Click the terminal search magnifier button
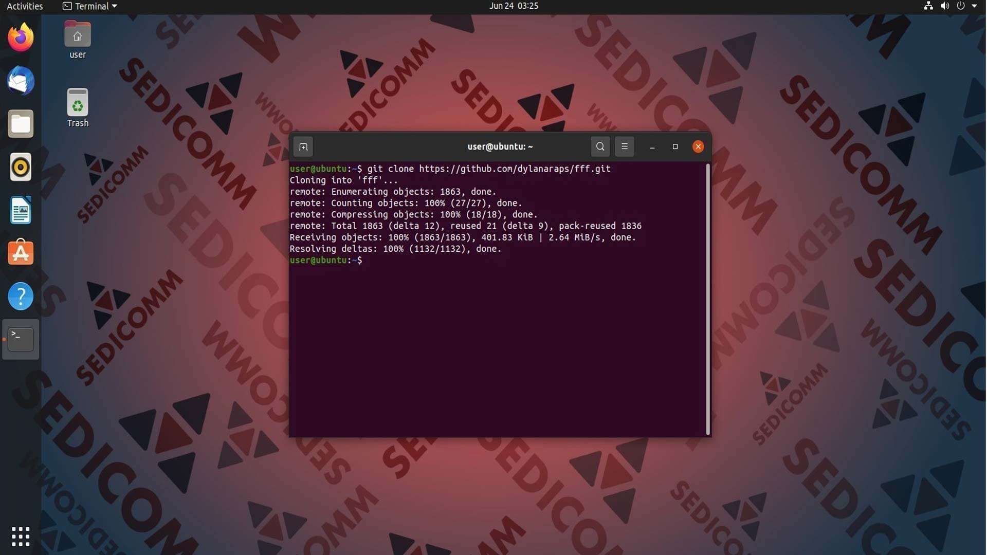 (x=600, y=146)
